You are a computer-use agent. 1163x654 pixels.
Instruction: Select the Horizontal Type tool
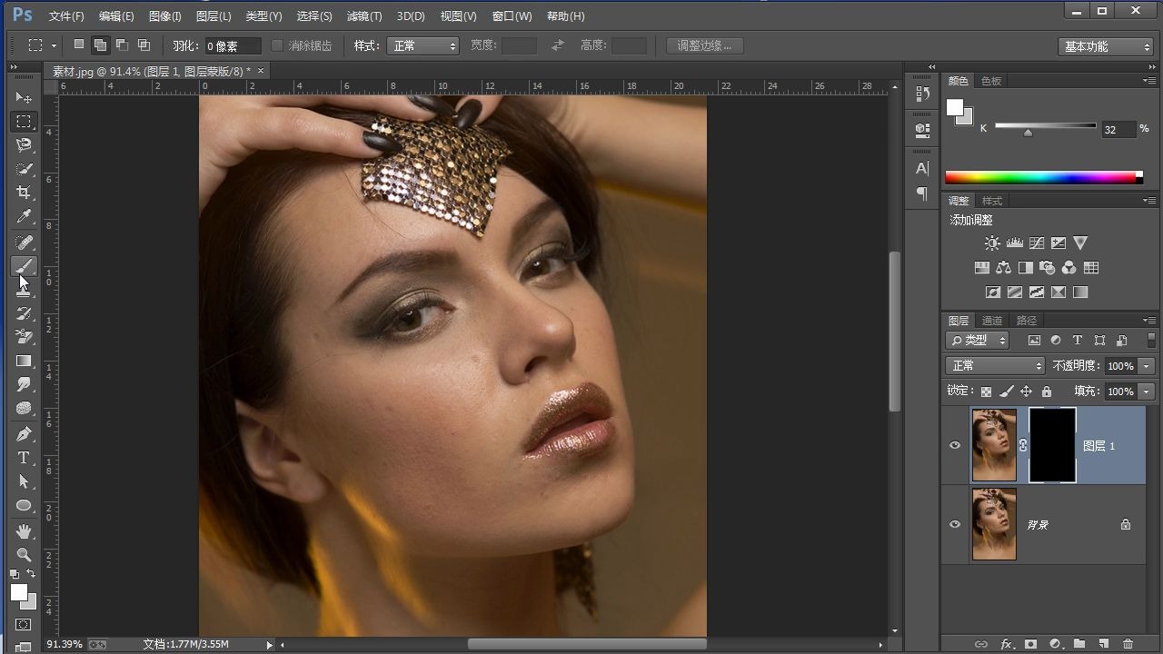24,458
